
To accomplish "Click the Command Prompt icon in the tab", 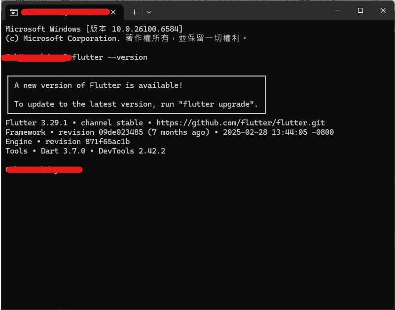I will 14,12.
